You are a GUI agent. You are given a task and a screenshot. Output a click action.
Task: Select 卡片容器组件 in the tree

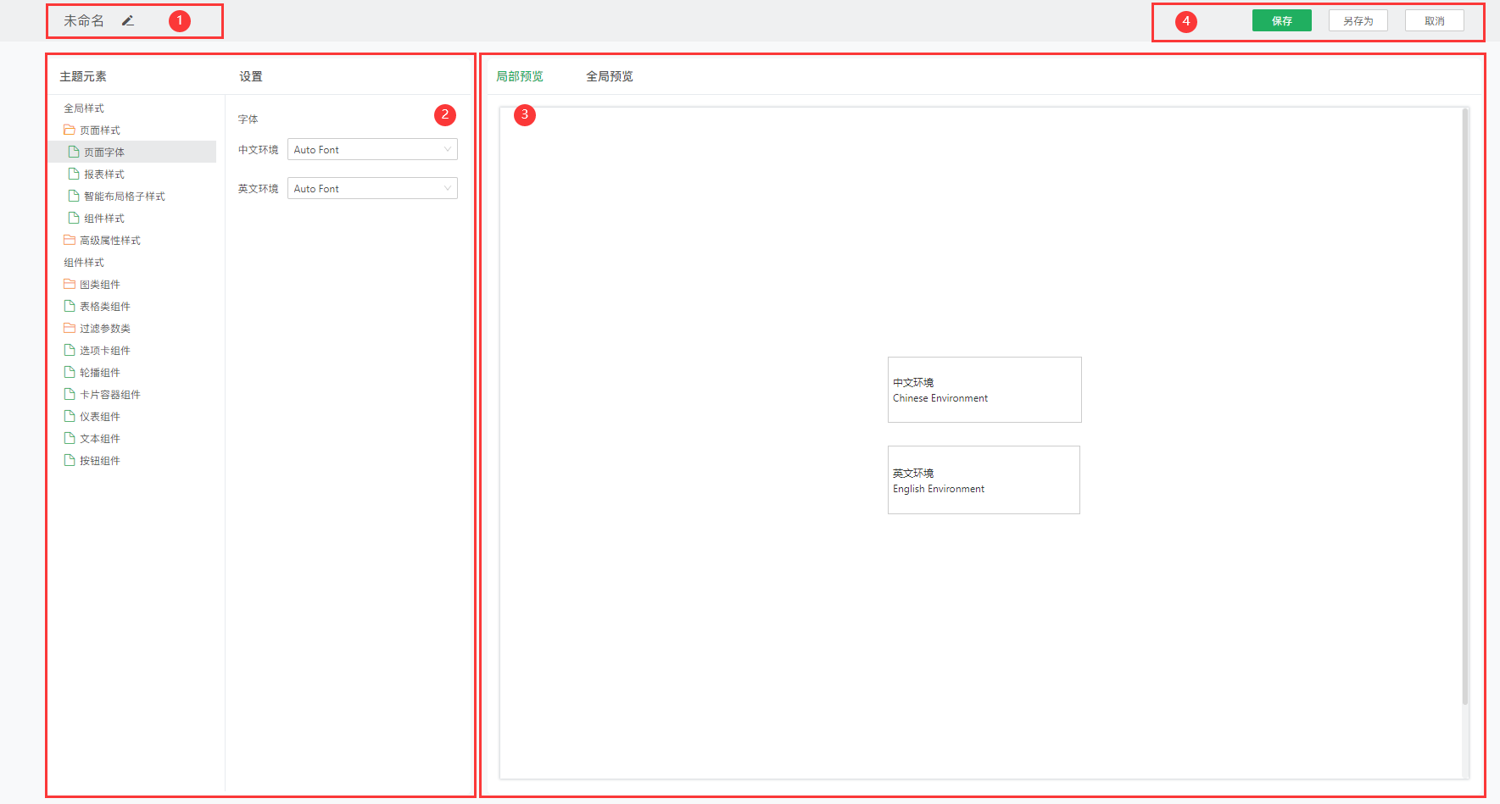coord(109,395)
